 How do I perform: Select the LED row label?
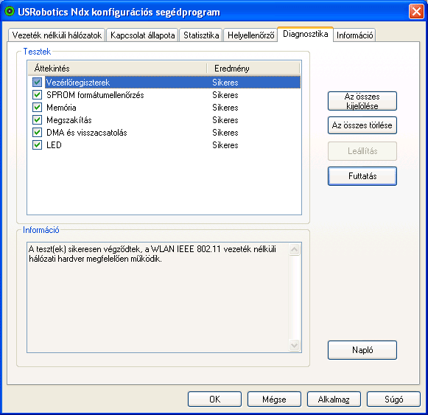[x=54, y=145]
